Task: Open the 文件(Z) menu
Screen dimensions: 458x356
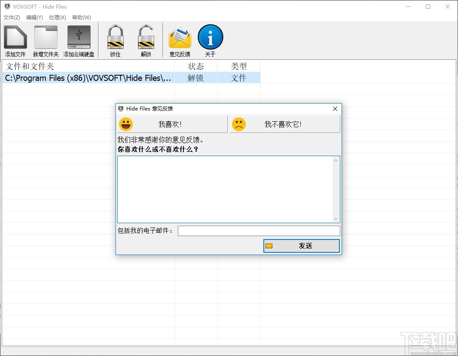Action: point(12,17)
